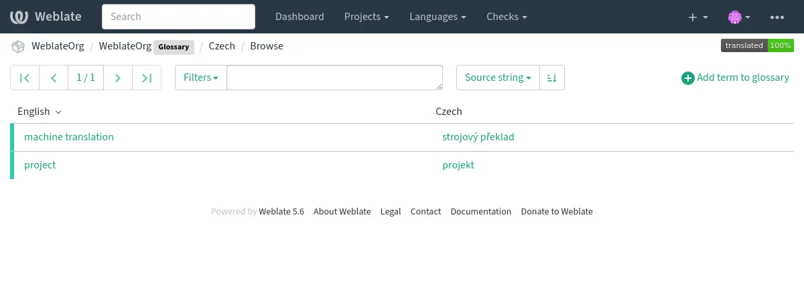Open the three-dots more menu

pyautogui.click(x=777, y=17)
